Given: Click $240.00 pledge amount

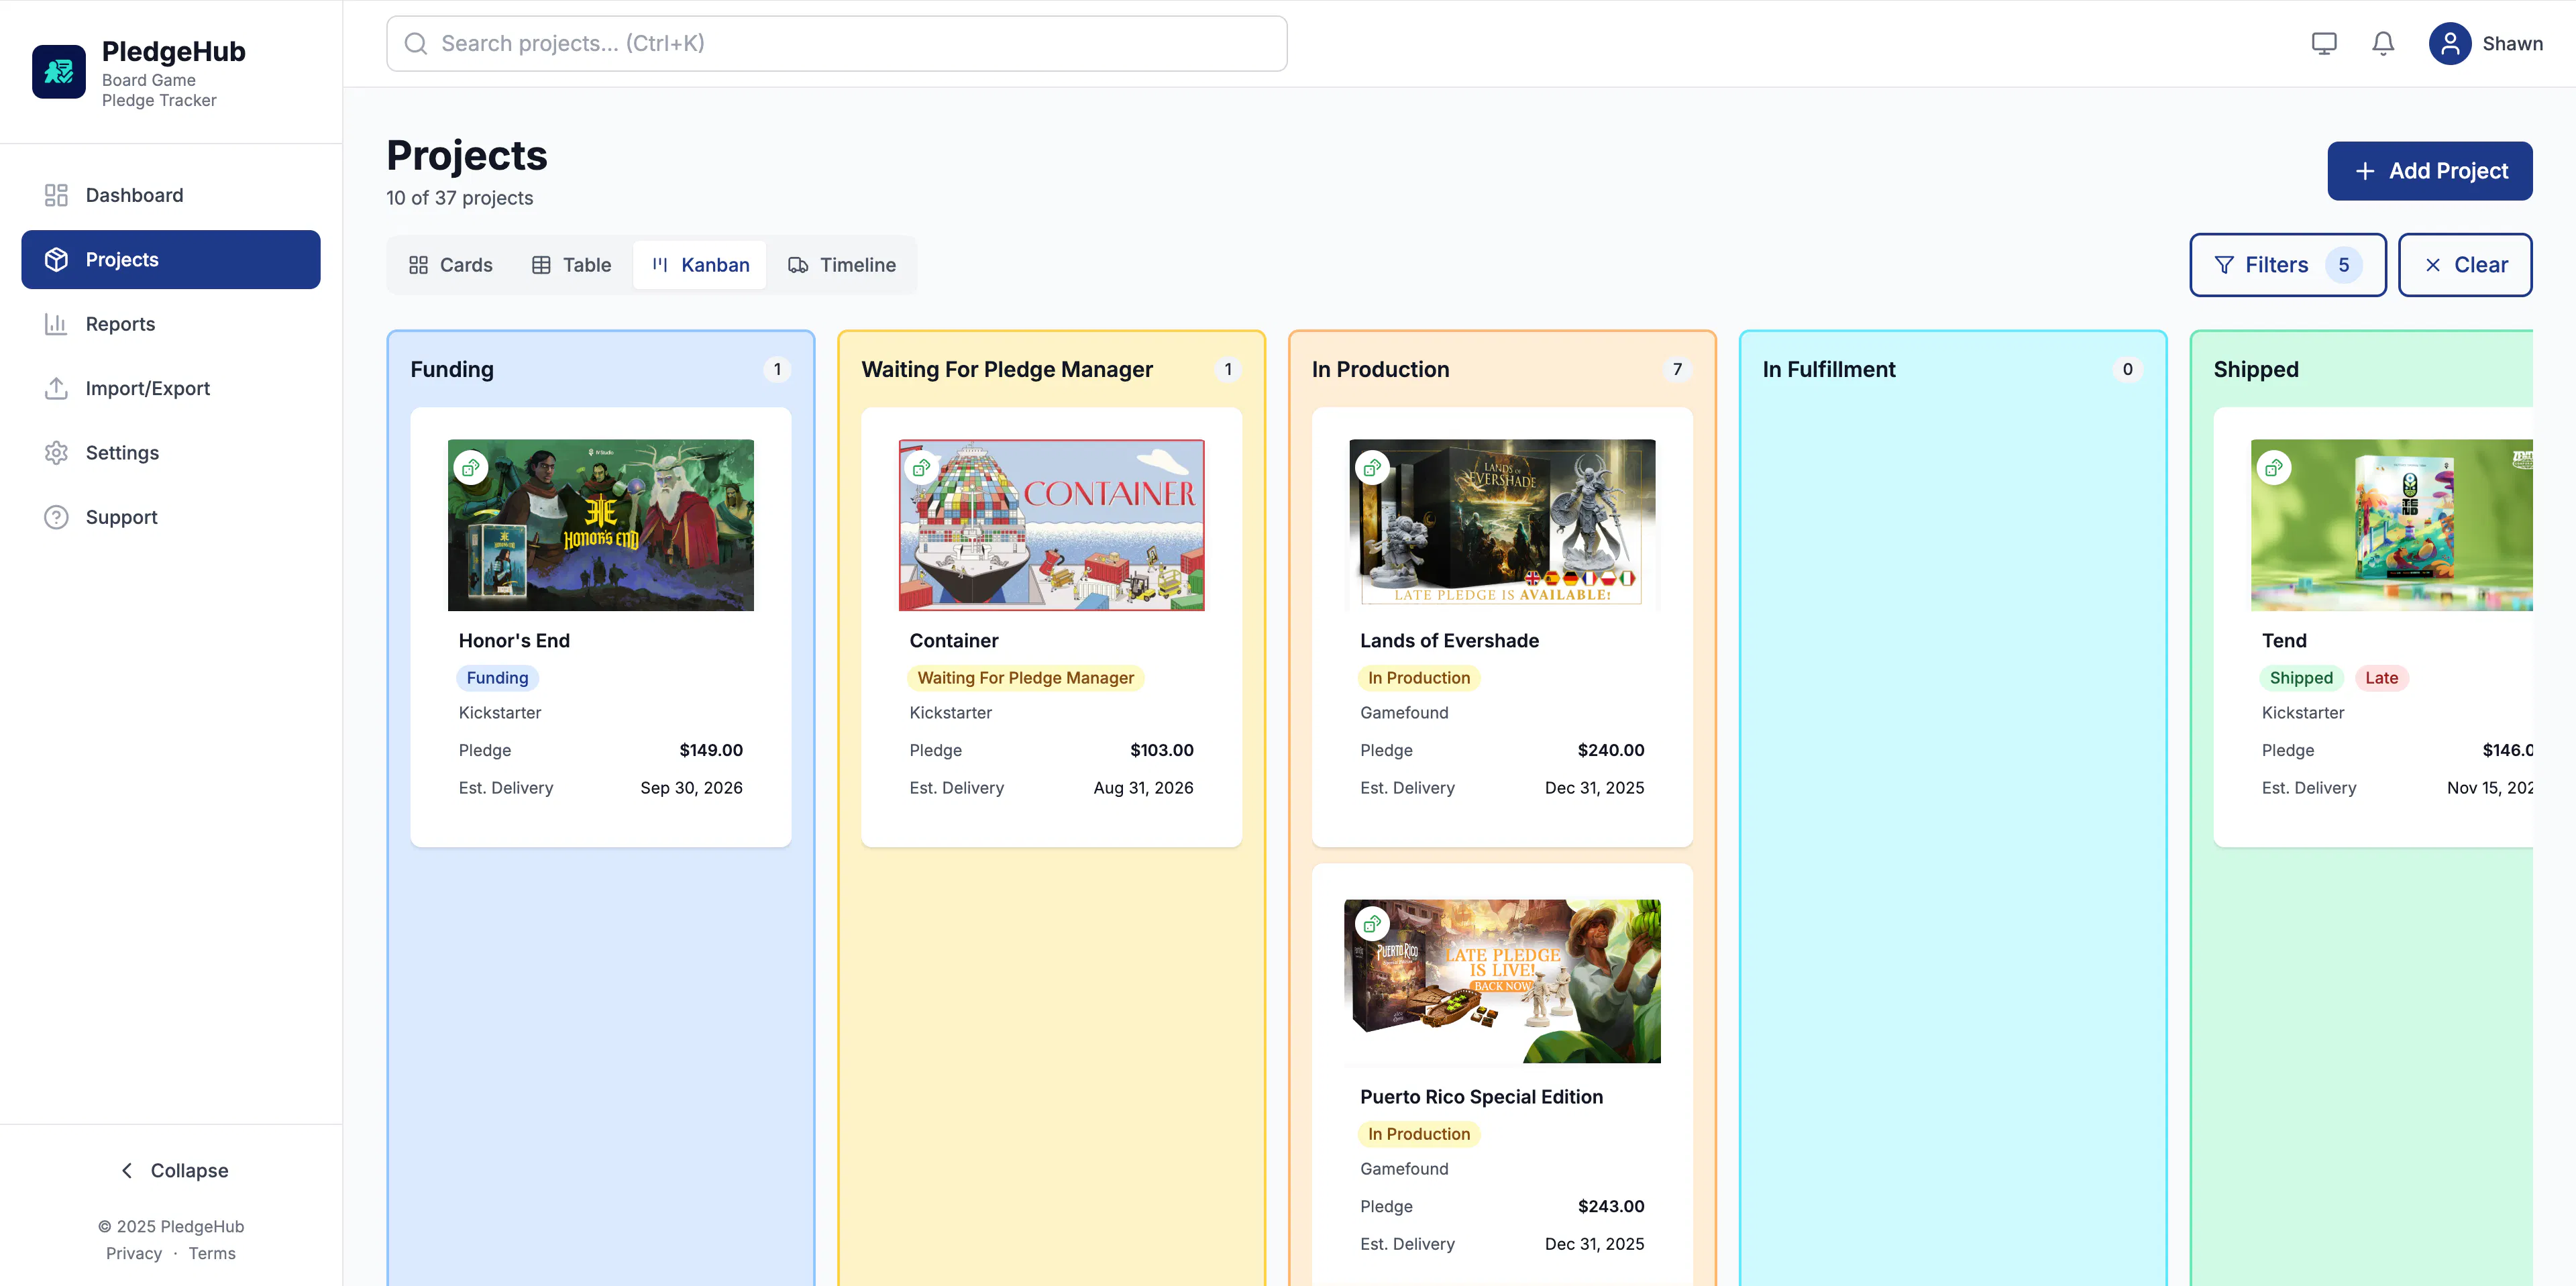Looking at the screenshot, I should pos(1611,750).
